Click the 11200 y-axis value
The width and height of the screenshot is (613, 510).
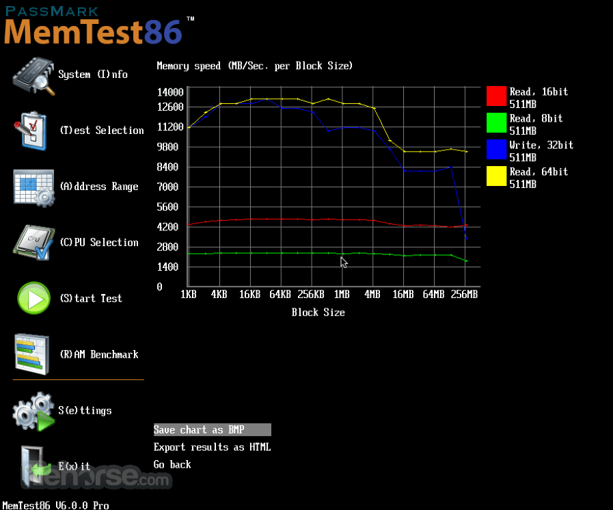tap(170, 127)
